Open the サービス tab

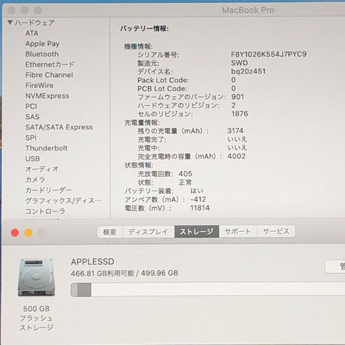(x=276, y=232)
